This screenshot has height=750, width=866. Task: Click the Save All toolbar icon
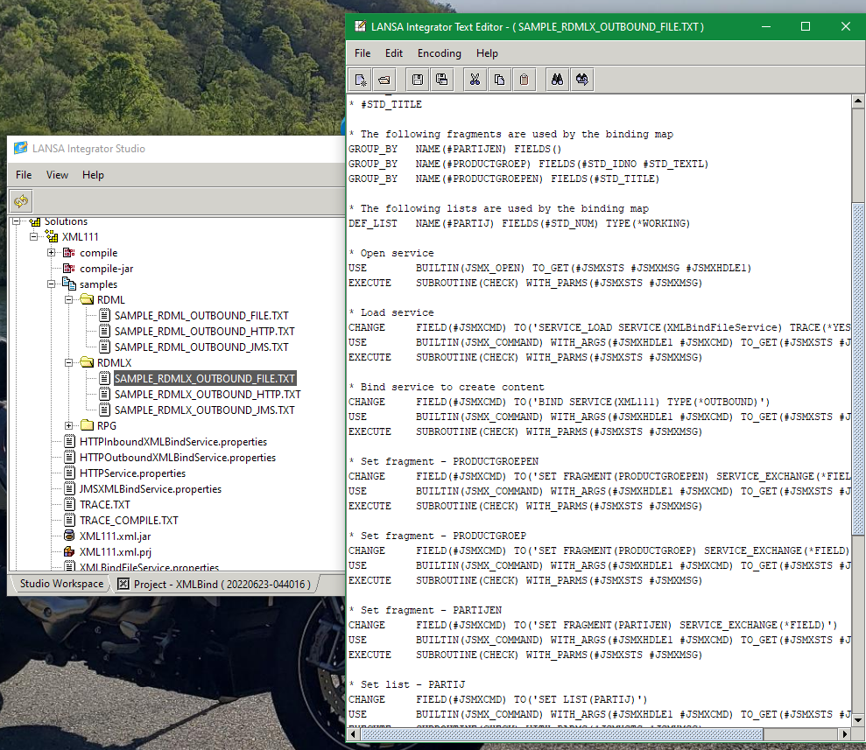[442, 80]
